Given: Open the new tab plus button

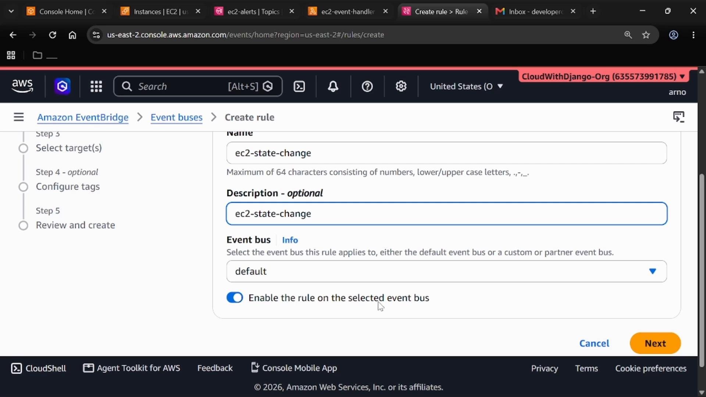Looking at the screenshot, I should pos(593,11).
